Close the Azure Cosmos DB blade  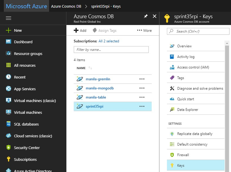pyautogui.click(x=154, y=16)
